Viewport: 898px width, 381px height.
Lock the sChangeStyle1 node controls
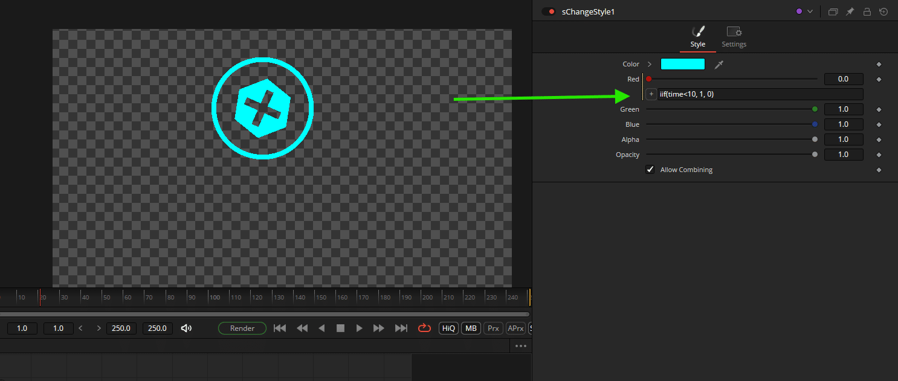[867, 11]
